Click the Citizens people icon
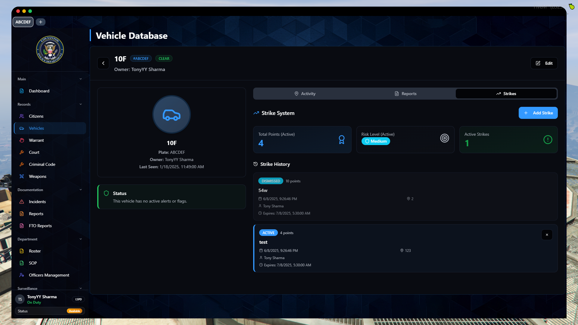Image resolution: width=578 pixels, height=325 pixels. point(22,116)
